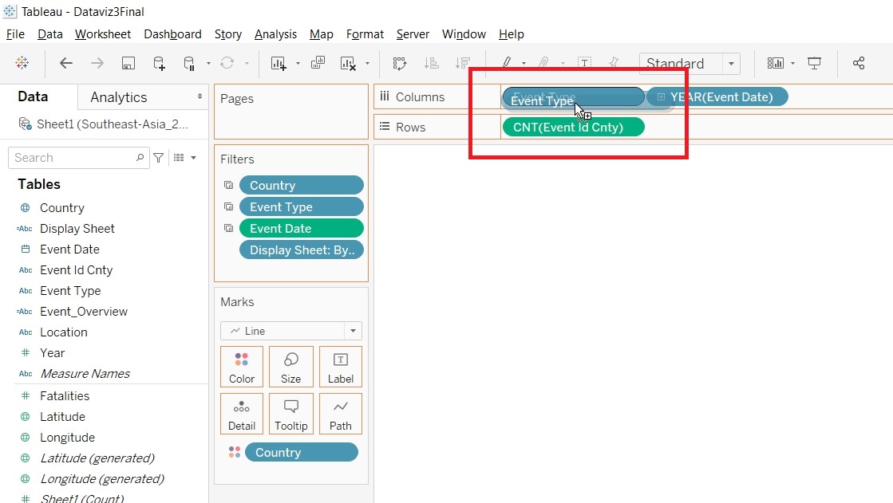Click the Duplicate sheet icon

(318, 64)
